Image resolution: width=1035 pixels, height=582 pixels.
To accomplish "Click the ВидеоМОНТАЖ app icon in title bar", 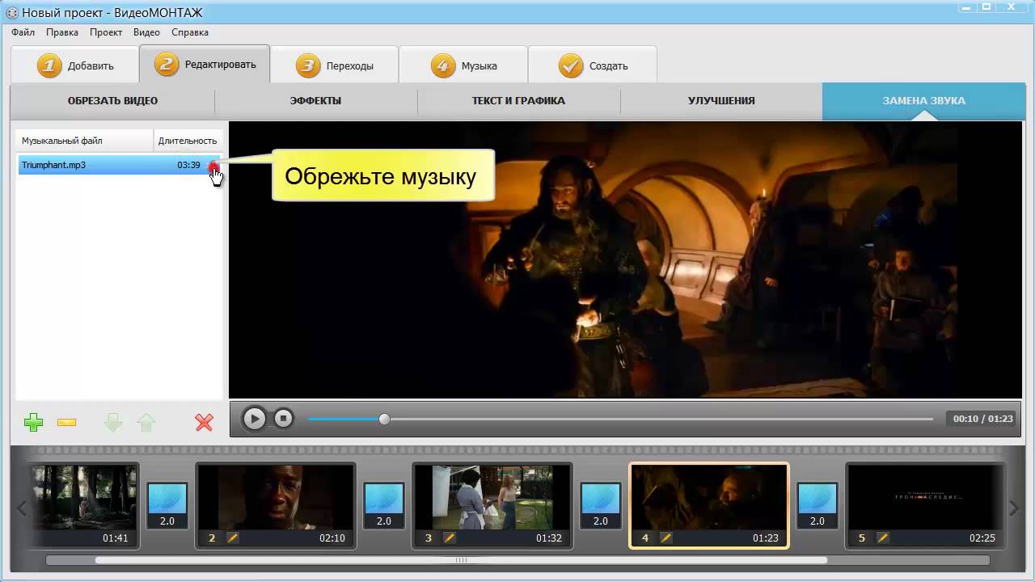I will point(12,12).
